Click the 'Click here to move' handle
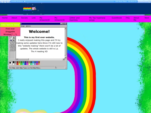The width and height of the screenshot is (151, 113). pos(10,25)
